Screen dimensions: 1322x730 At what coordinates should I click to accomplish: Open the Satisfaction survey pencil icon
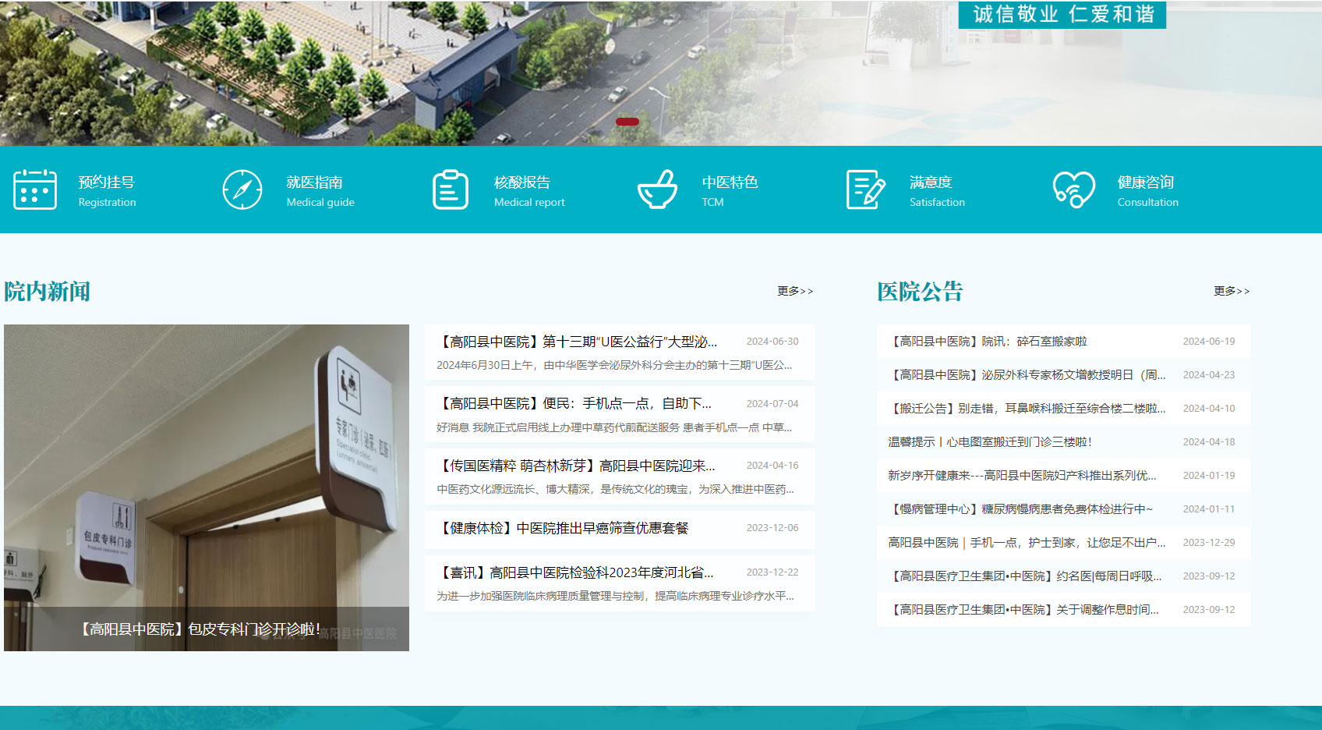(x=866, y=190)
